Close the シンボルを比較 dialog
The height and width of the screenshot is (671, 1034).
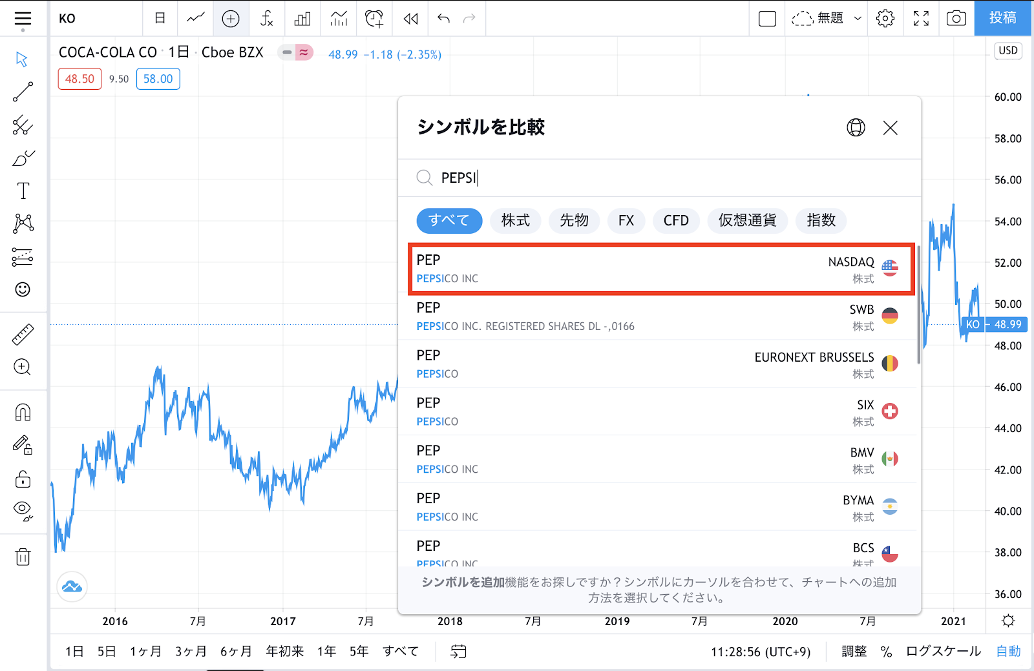click(891, 128)
